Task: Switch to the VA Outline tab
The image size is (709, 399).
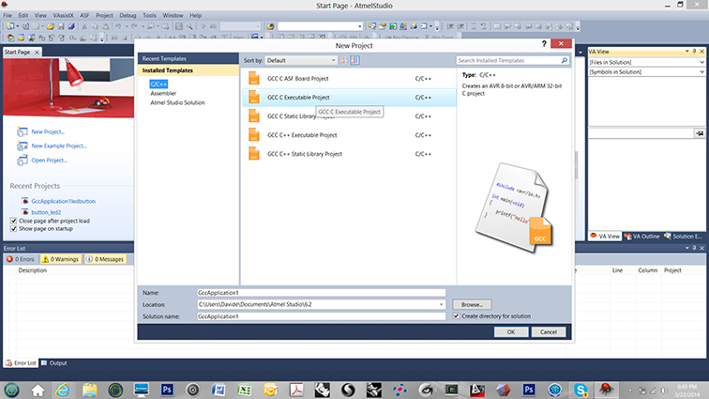Action: (641, 237)
